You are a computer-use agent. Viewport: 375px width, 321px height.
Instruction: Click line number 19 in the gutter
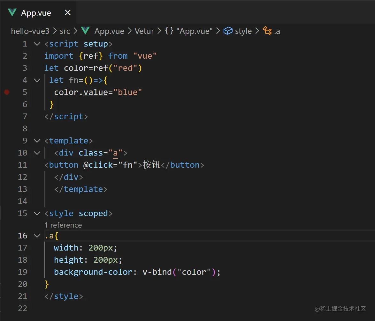click(x=22, y=272)
